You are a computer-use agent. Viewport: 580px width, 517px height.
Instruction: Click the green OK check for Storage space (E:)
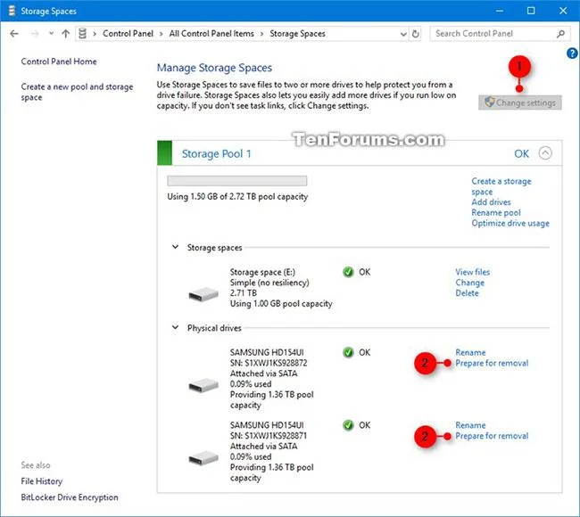(348, 272)
